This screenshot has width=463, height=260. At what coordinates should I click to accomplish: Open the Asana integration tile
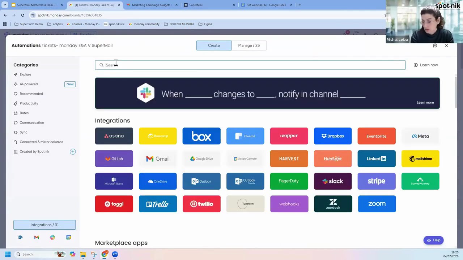coord(114,136)
